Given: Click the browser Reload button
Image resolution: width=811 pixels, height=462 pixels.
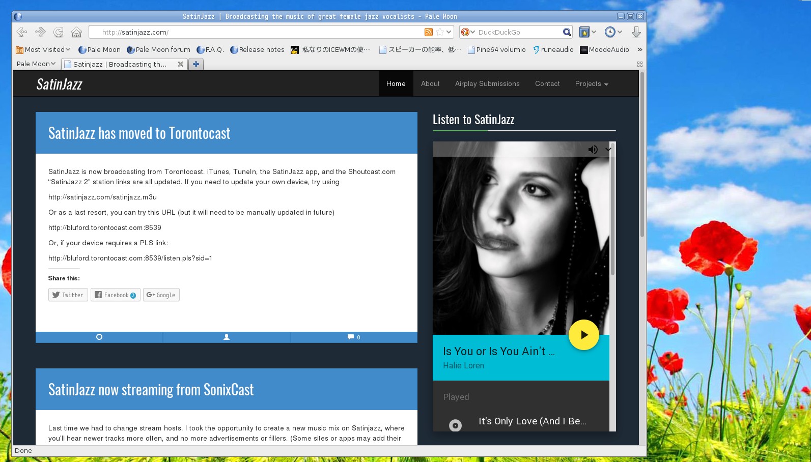Looking at the screenshot, I should pyautogui.click(x=59, y=32).
